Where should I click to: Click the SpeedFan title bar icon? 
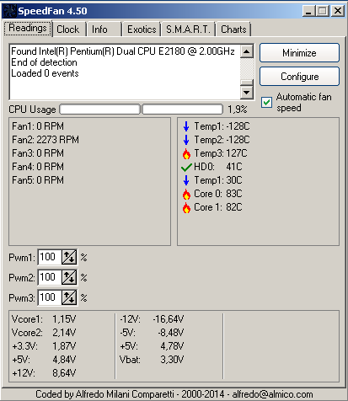9,11
